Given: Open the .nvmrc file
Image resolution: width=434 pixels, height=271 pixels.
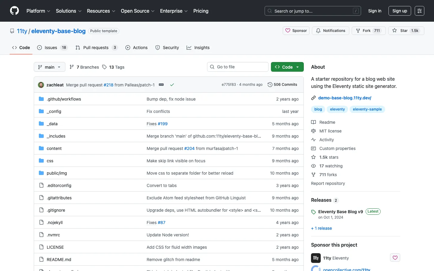Looking at the screenshot, I should pyautogui.click(x=53, y=235).
